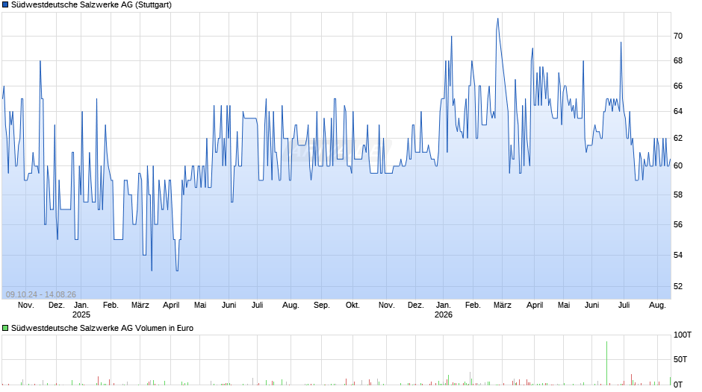Click the 62 price axis label
This screenshot has height=392, width=702.
678,138
